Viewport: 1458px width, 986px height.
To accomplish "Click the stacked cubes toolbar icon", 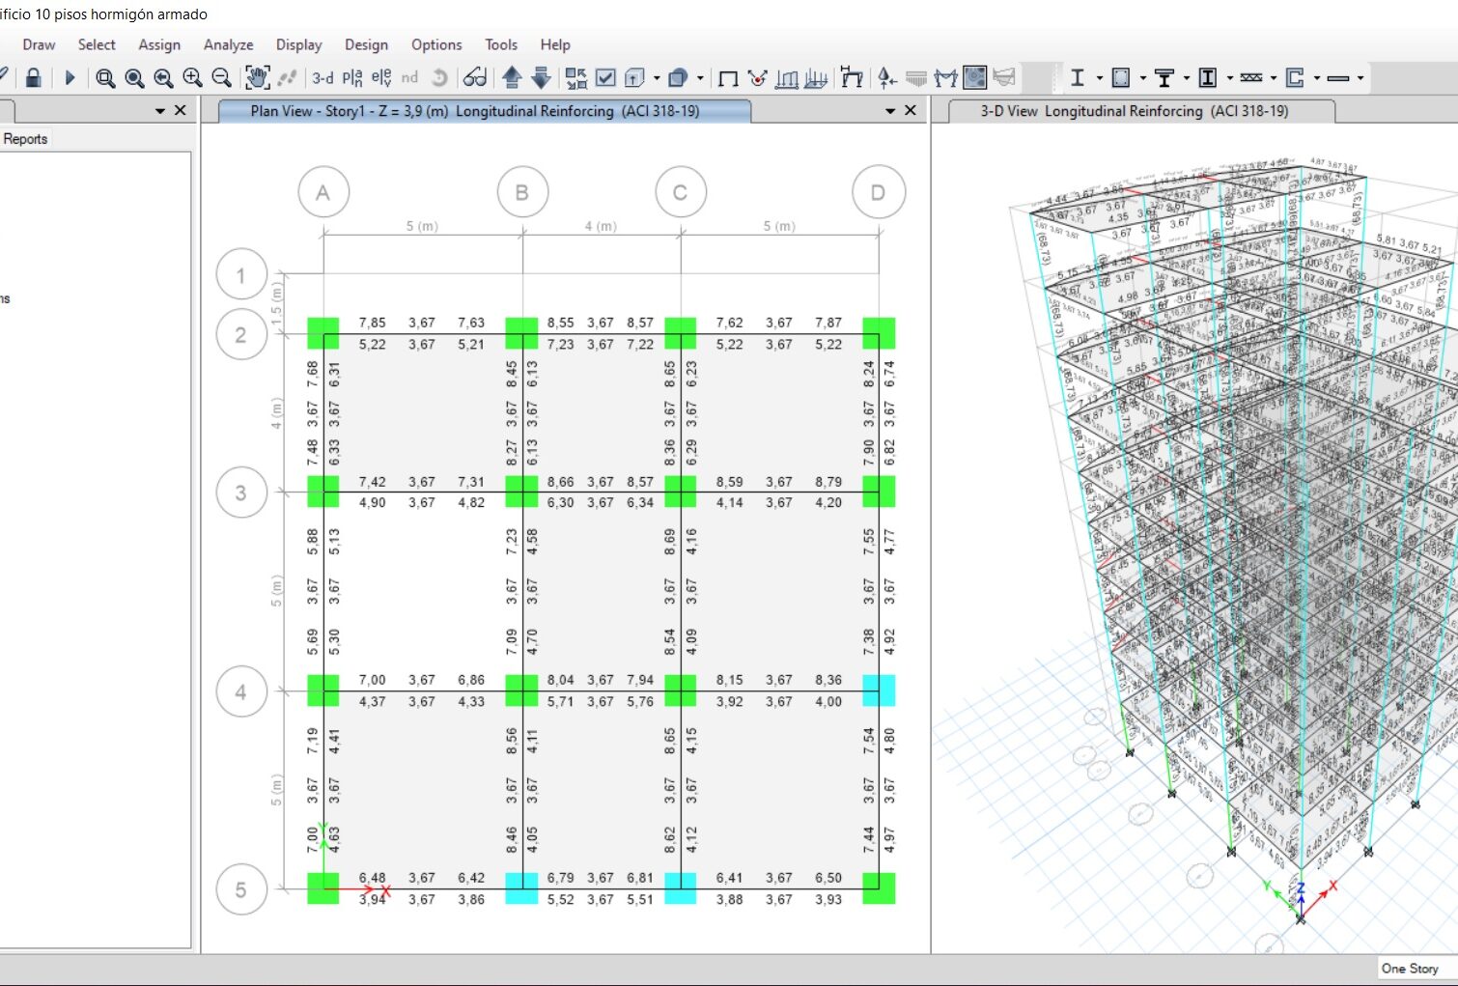I will (x=678, y=77).
